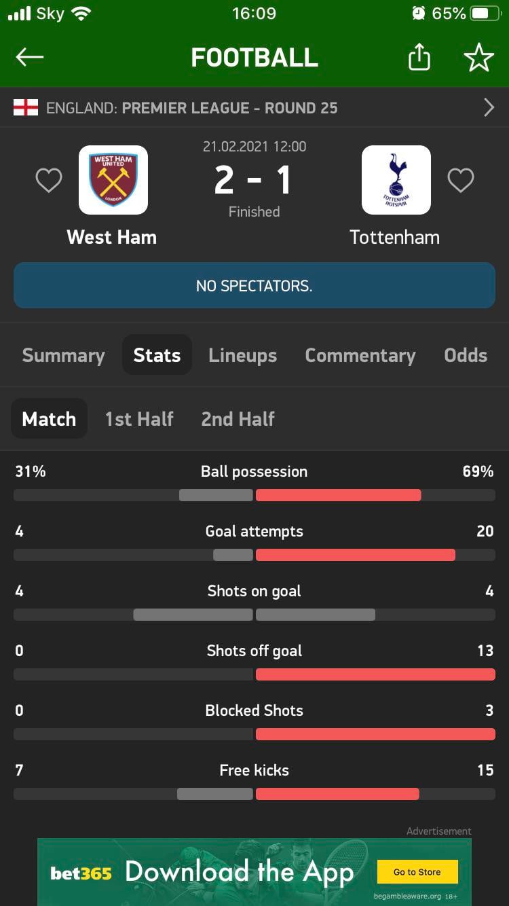Star the Football section as favourite
Screen dimensions: 509x906
pos(479,57)
